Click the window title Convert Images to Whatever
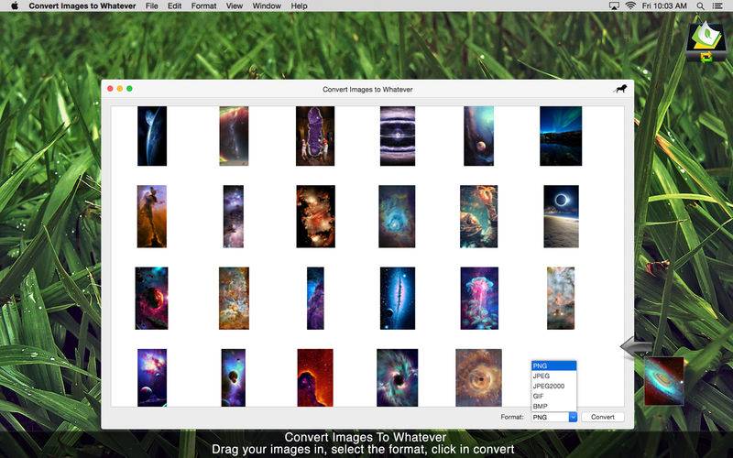Screen dimensions: 733x458 click(367, 89)
